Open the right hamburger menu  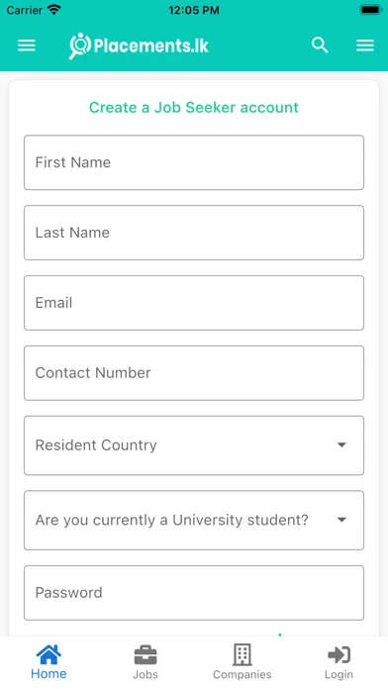point(365,46)
